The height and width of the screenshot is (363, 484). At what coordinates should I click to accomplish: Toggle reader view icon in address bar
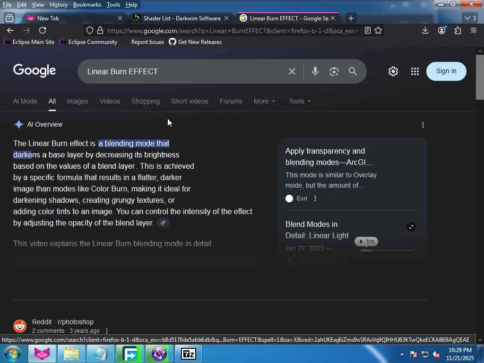tap(367, 30)
